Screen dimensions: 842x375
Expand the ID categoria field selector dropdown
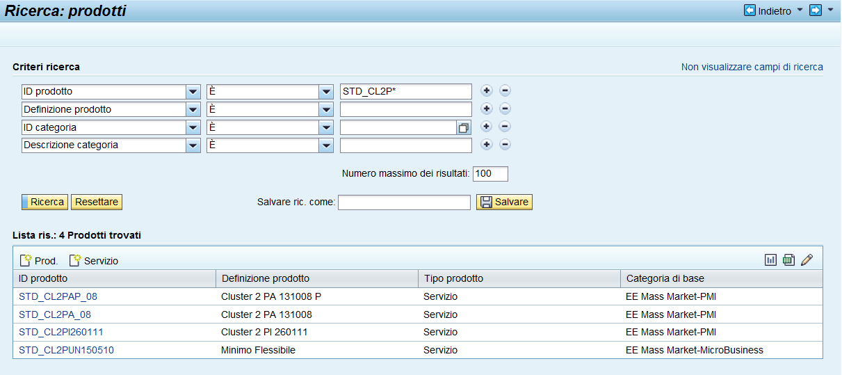point(193,127)
